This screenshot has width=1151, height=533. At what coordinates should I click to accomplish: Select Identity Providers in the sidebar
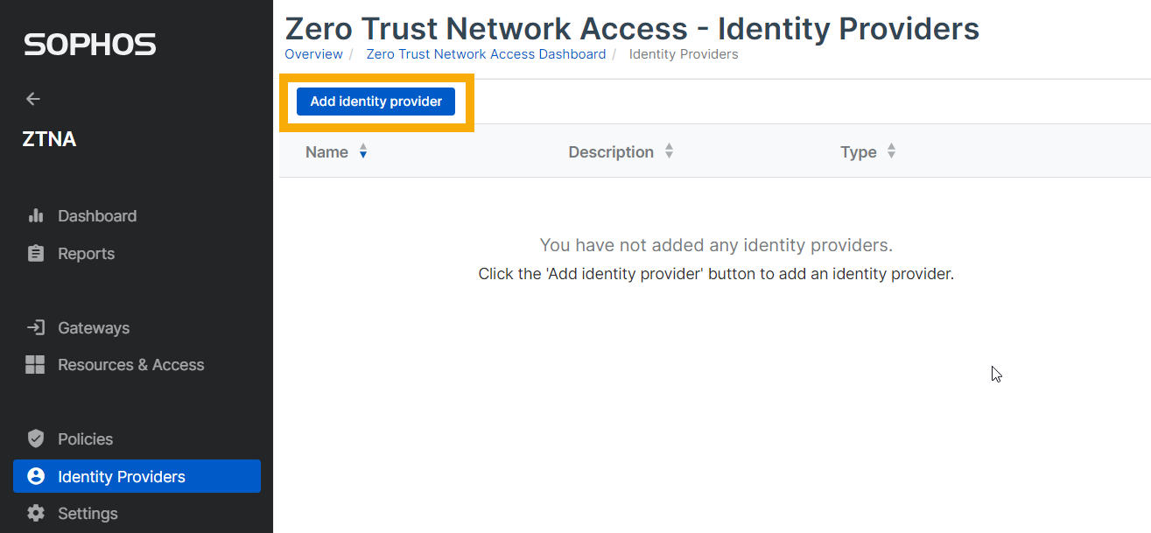(121, 476)
